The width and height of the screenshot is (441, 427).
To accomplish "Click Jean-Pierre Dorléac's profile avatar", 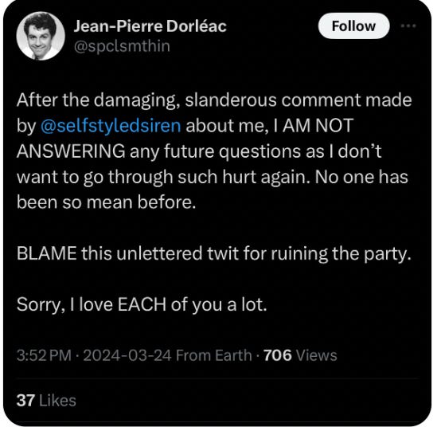I will tap(41, 36).
